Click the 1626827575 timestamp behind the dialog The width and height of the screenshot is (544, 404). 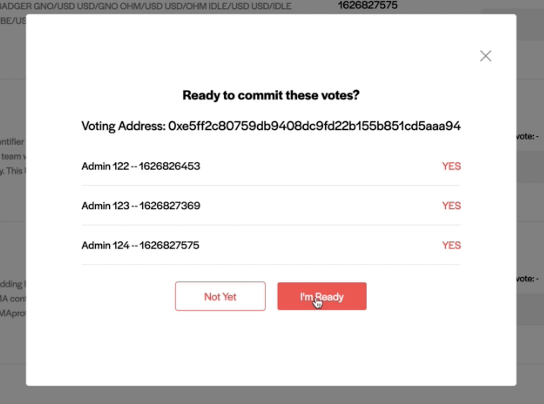pos(367,5)
